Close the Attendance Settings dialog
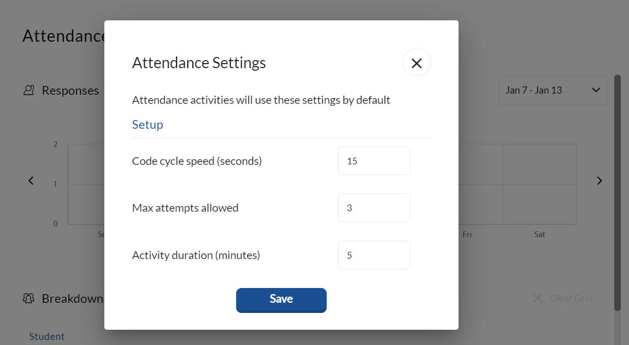629x345 pixels. [416, 63]
